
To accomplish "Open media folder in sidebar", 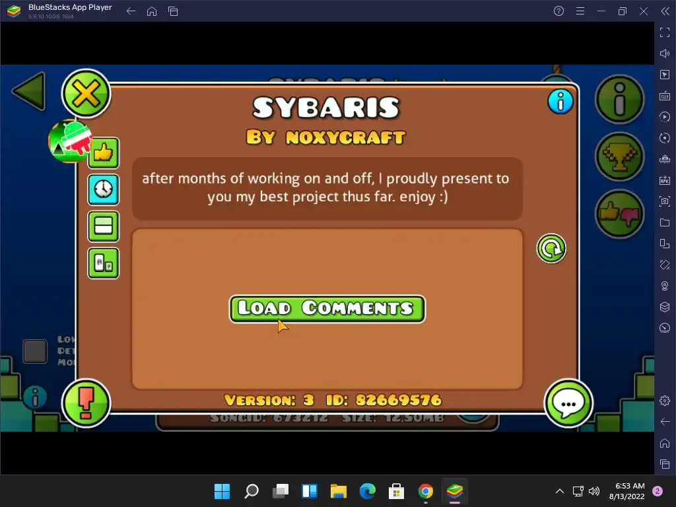I will click(665, 222).
